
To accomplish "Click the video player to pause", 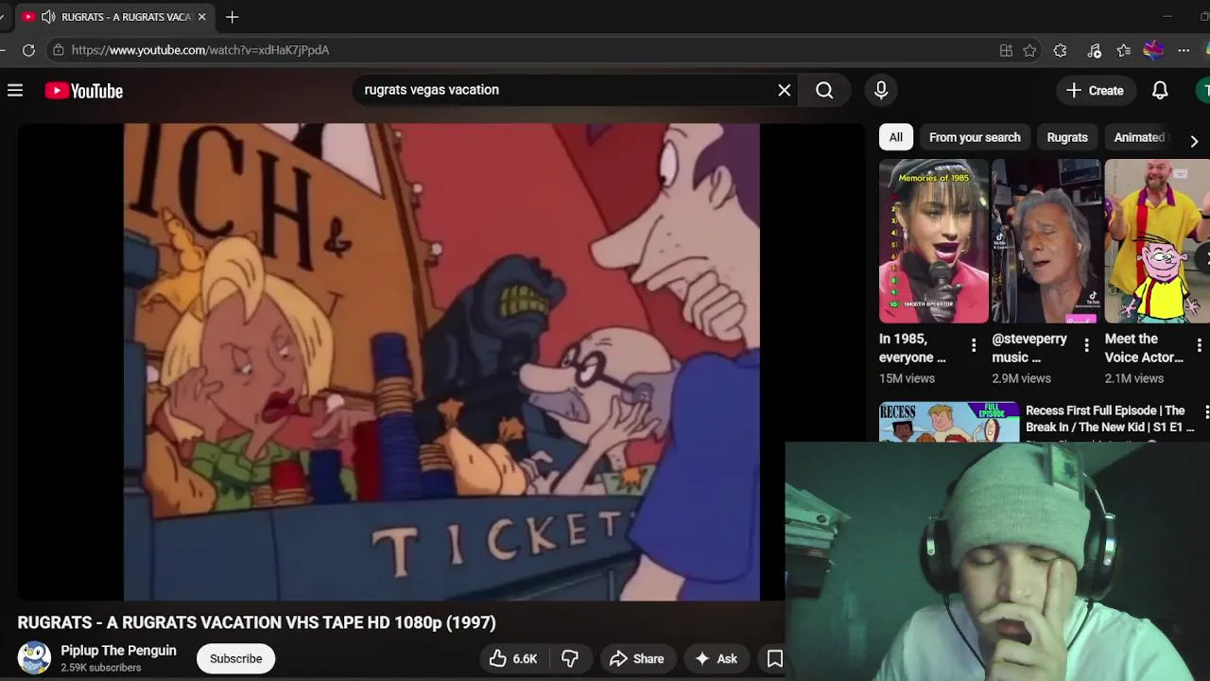I will click(441, 362).
